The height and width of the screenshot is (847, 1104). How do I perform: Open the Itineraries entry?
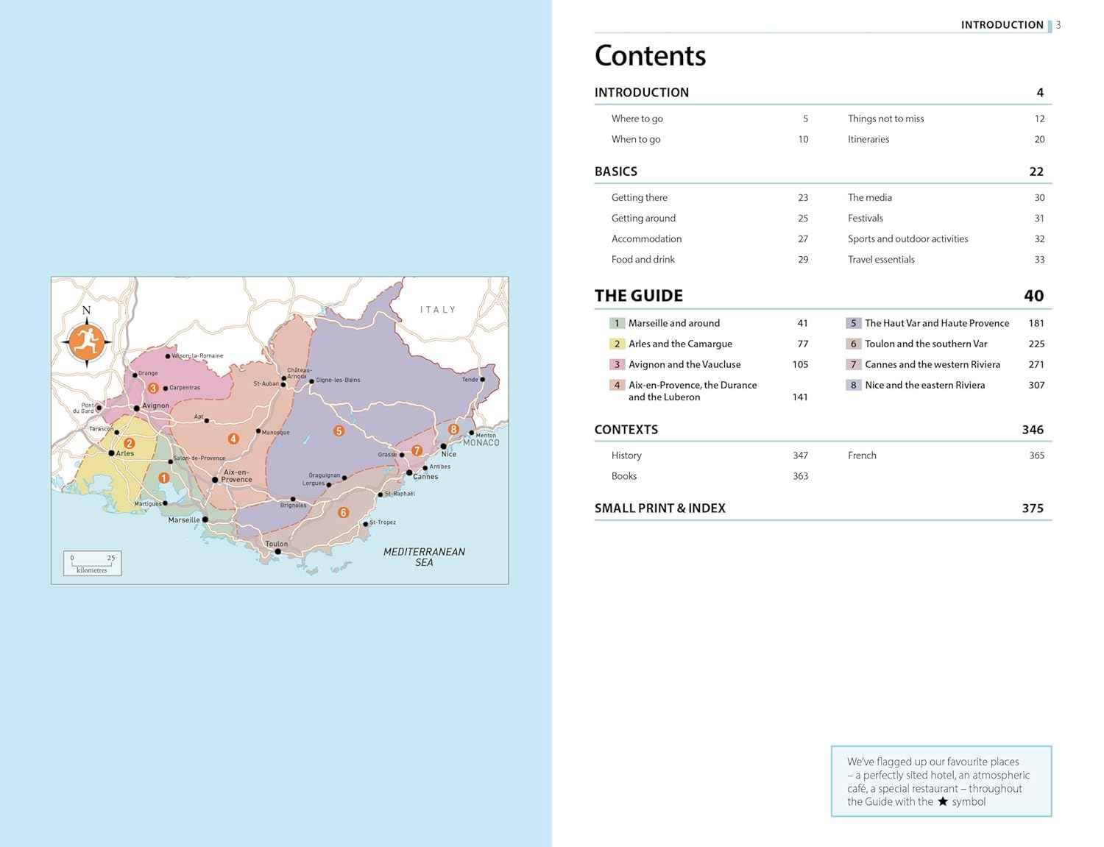coord(868,139)
